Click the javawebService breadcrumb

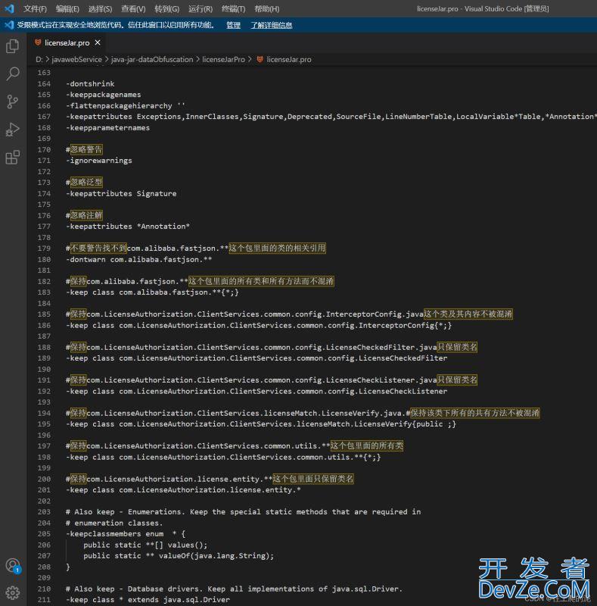pos(76,60)
